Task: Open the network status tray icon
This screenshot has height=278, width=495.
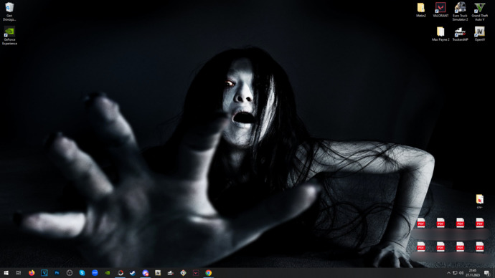Action: point(455,273)
